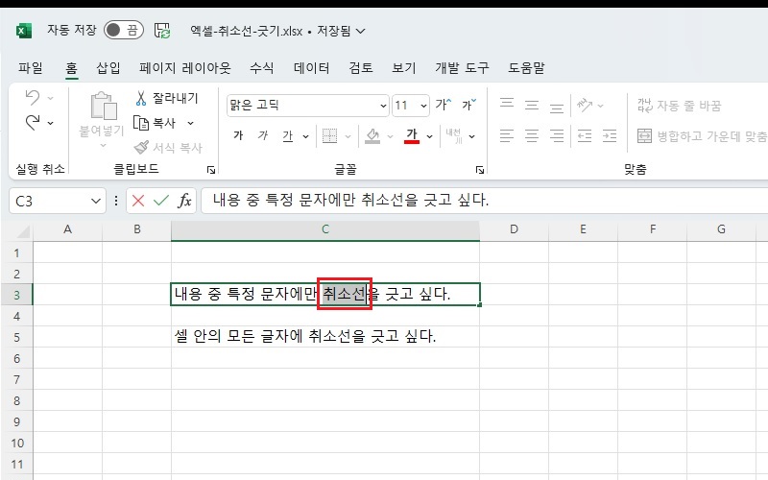Cancel cell edit with X icon
This screenshot has height=480, width=768.
point(138,201)
